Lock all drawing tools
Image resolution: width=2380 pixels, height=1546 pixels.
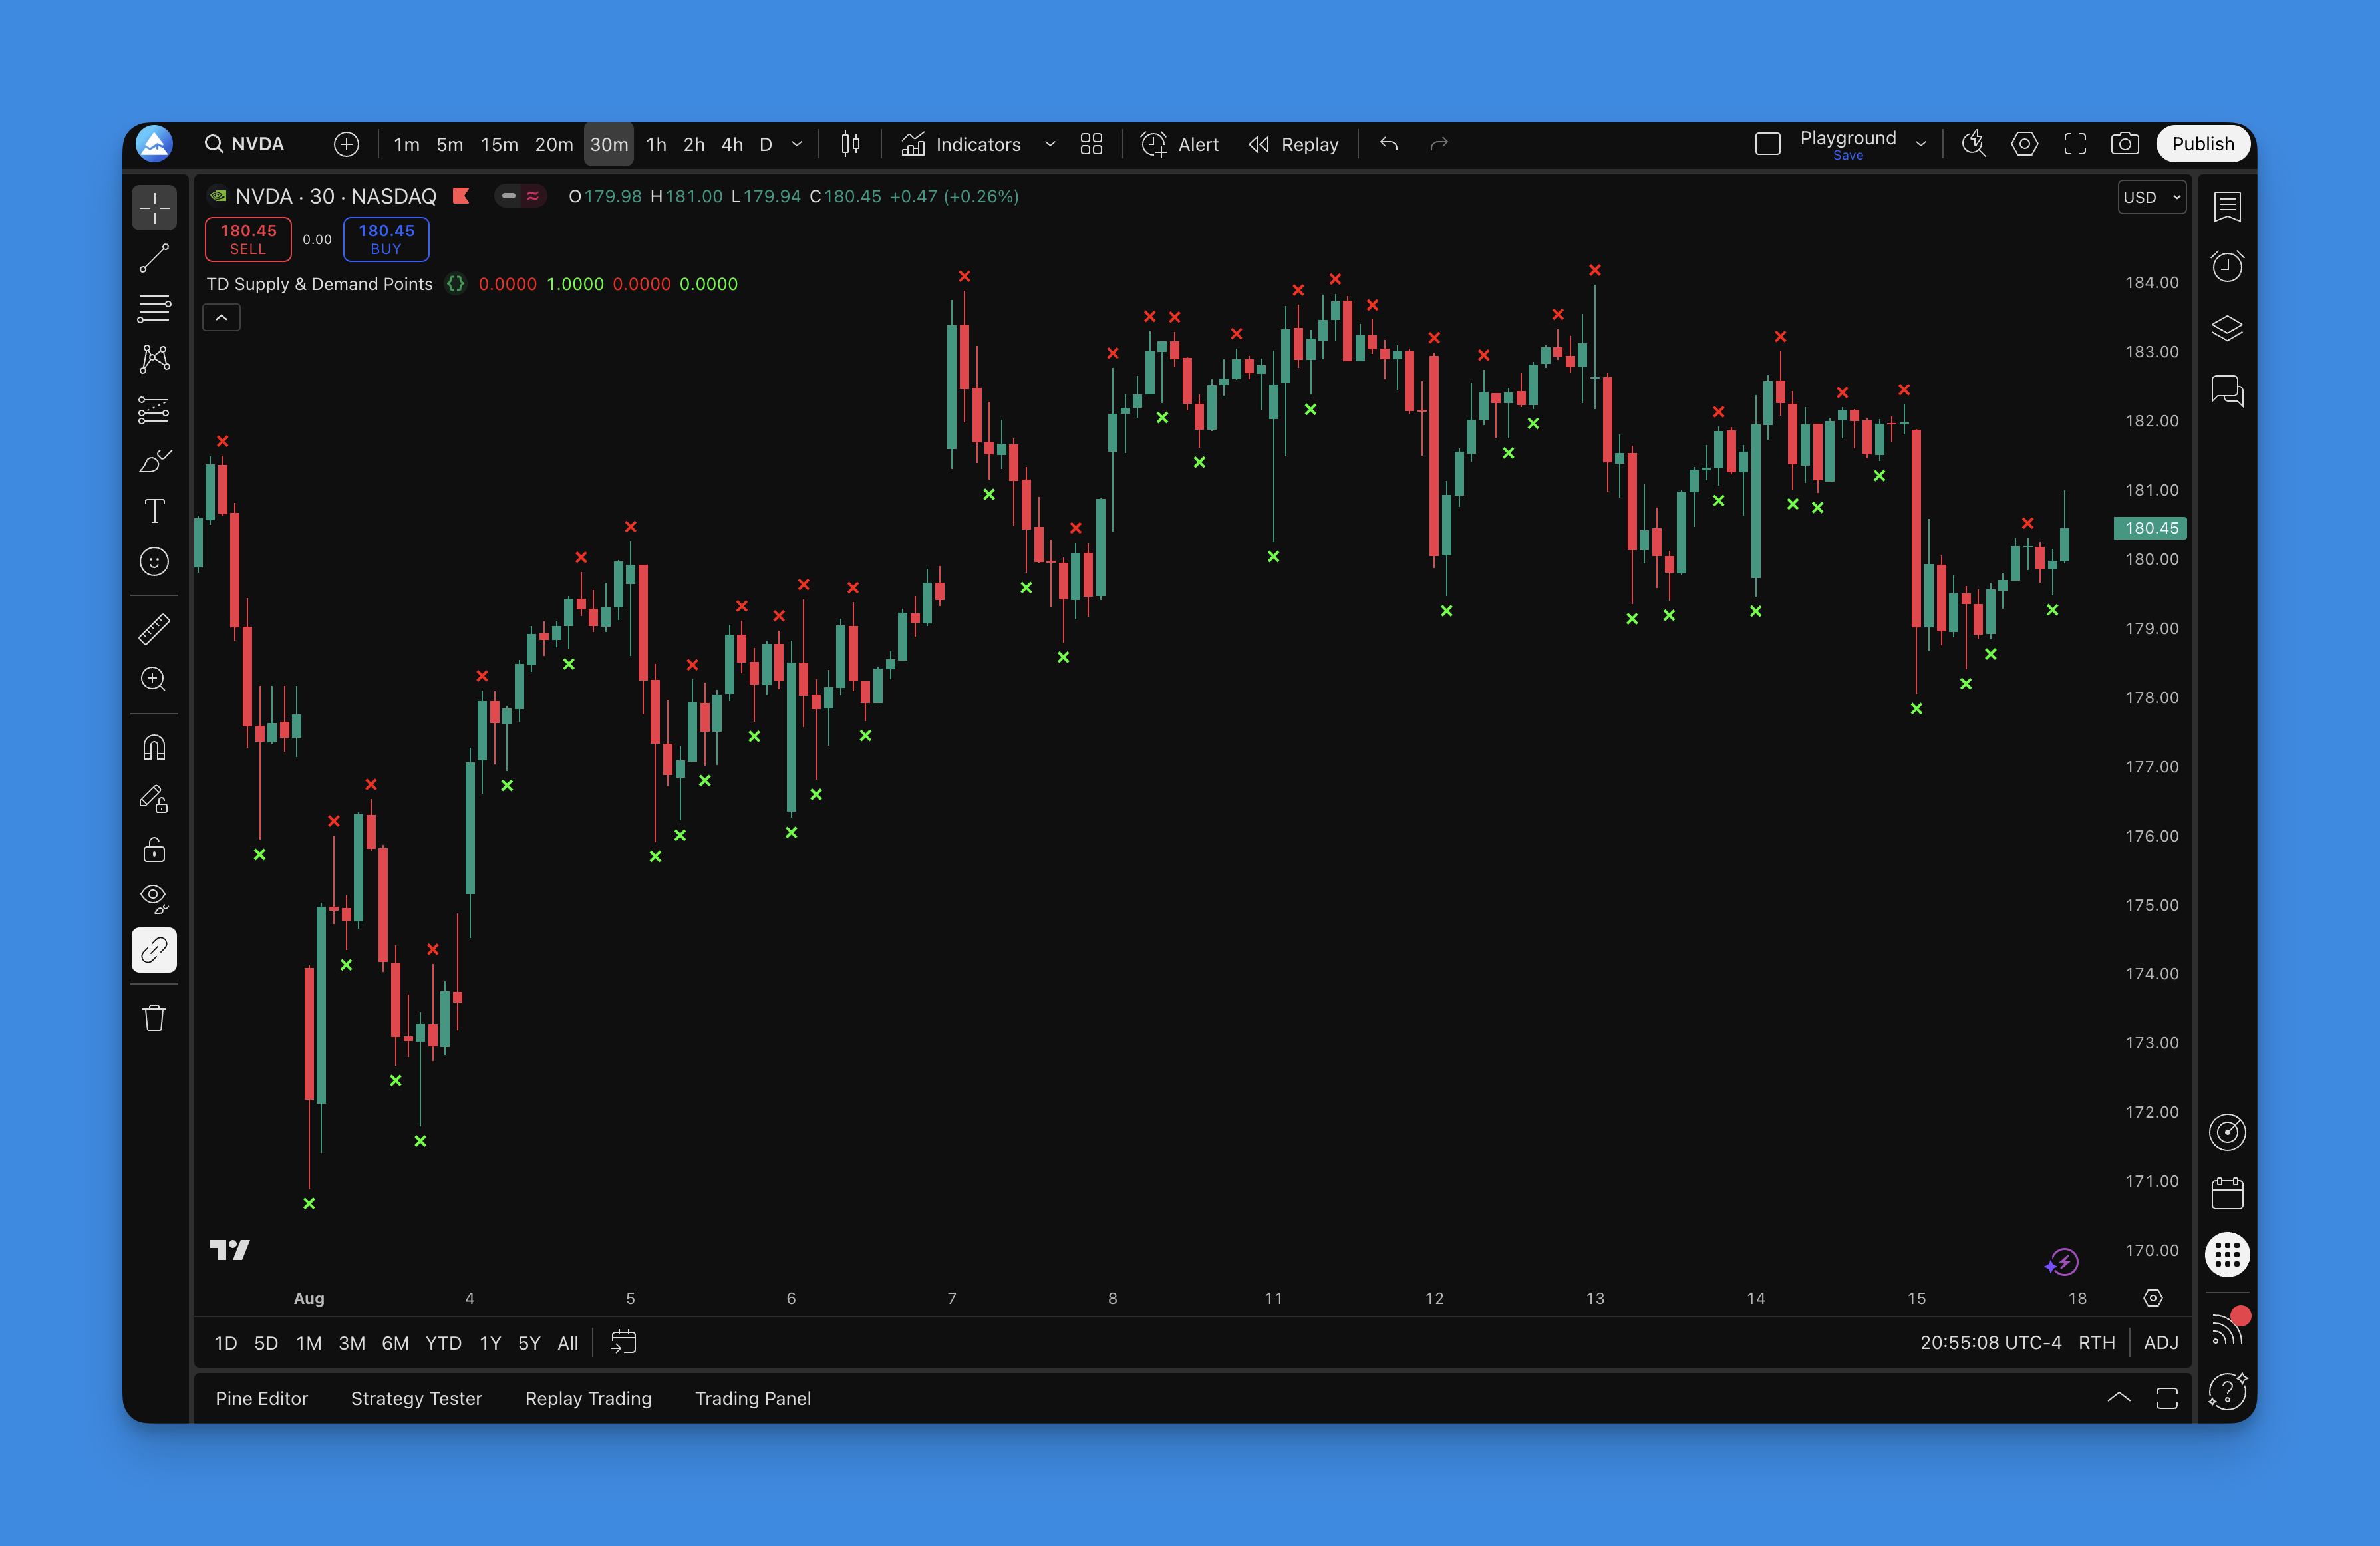tap(154, 849)
